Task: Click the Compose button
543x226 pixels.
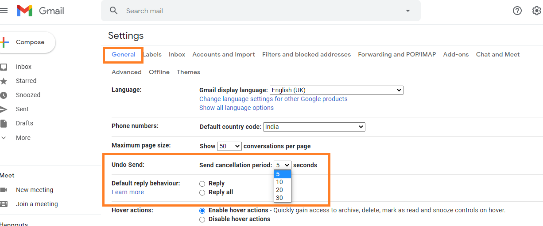Action: pos(27,42)
